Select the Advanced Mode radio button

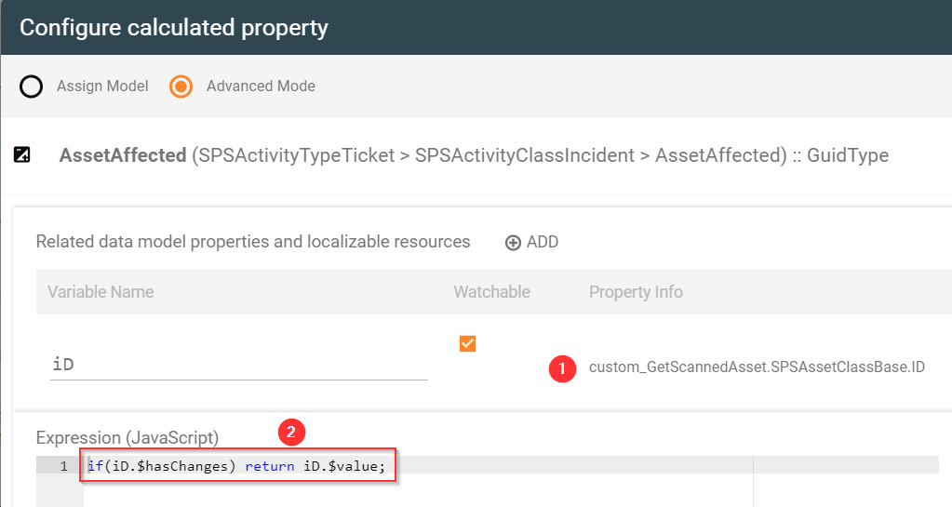(181, 87)
